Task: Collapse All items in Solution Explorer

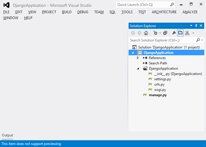Action: pyautogui.click(x=165, y=33)
